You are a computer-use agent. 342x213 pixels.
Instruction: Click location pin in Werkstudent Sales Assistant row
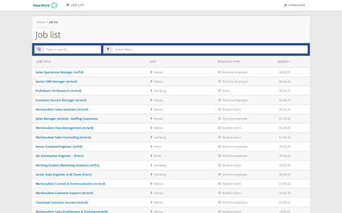pyautogui.click(x=151, y=109)
